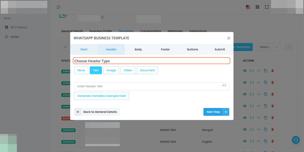
Task: Proceed with the Next Step button
Action: (216, 112)
